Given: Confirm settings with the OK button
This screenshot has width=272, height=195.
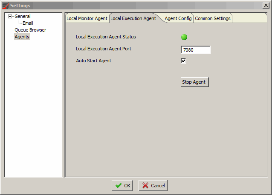Looking at the screenshot, I should 122,186.
